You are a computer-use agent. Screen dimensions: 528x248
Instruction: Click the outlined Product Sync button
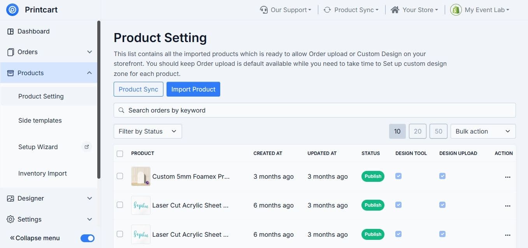pos(139,89)
